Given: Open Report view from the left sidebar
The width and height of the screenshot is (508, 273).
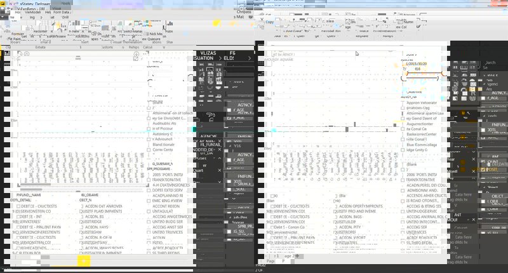Looking at the screenshot, I should pyautogui.click(x=7, y=54).
